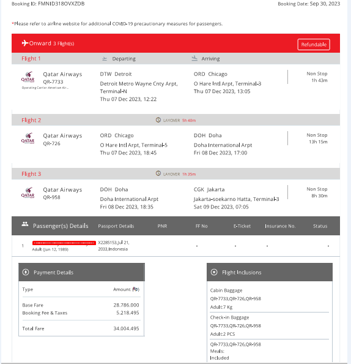The width and height of the screenshot is (351, 364).
Task: Click the passengers group icon
Action: pos(25,224)
